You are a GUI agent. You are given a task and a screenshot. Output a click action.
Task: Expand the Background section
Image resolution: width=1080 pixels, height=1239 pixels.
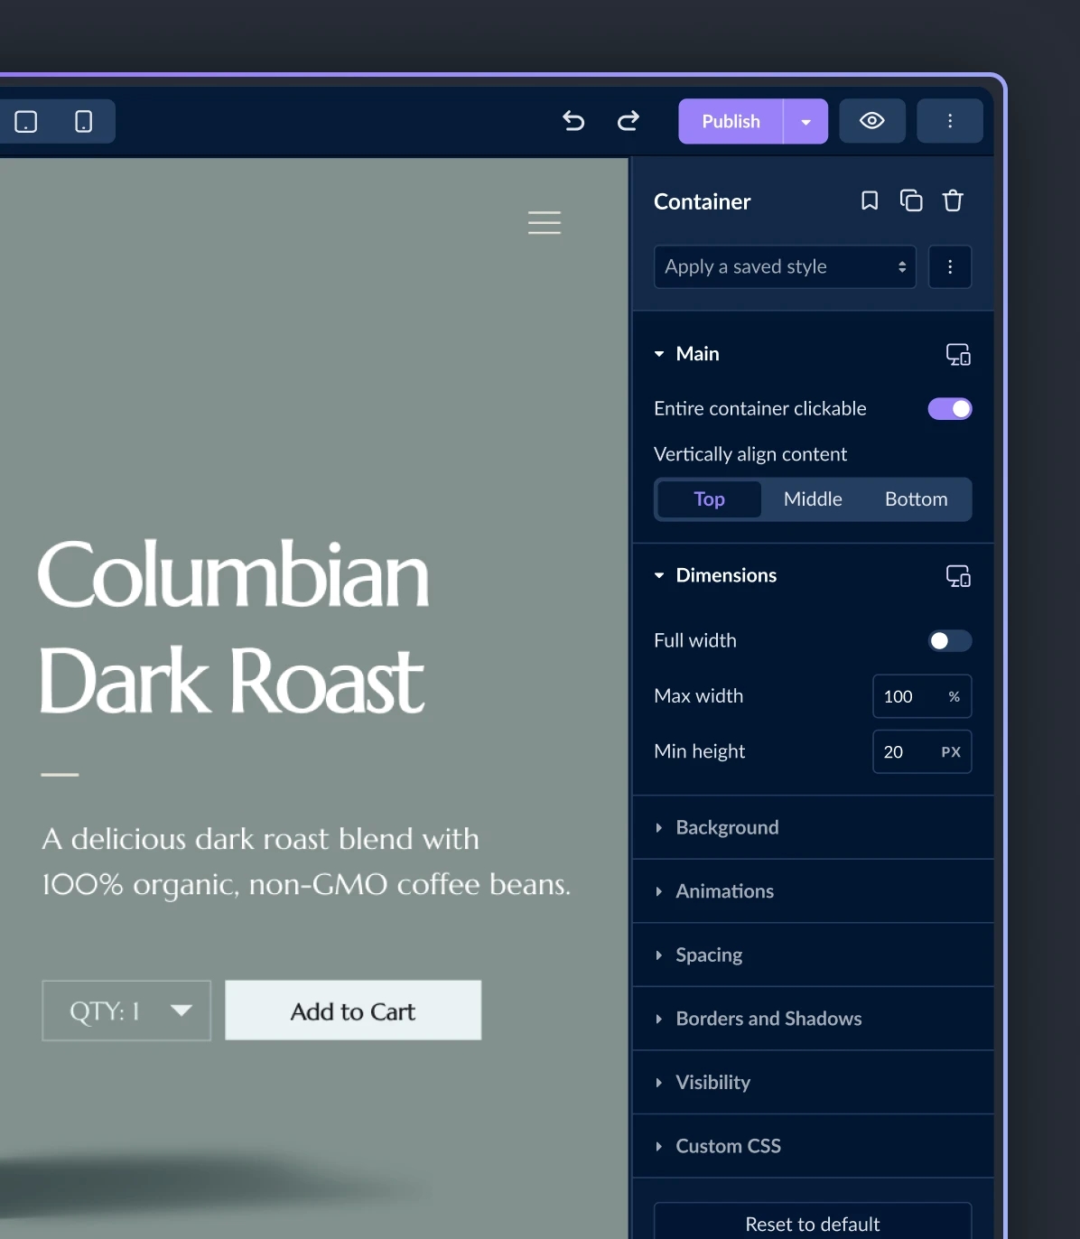727,827
